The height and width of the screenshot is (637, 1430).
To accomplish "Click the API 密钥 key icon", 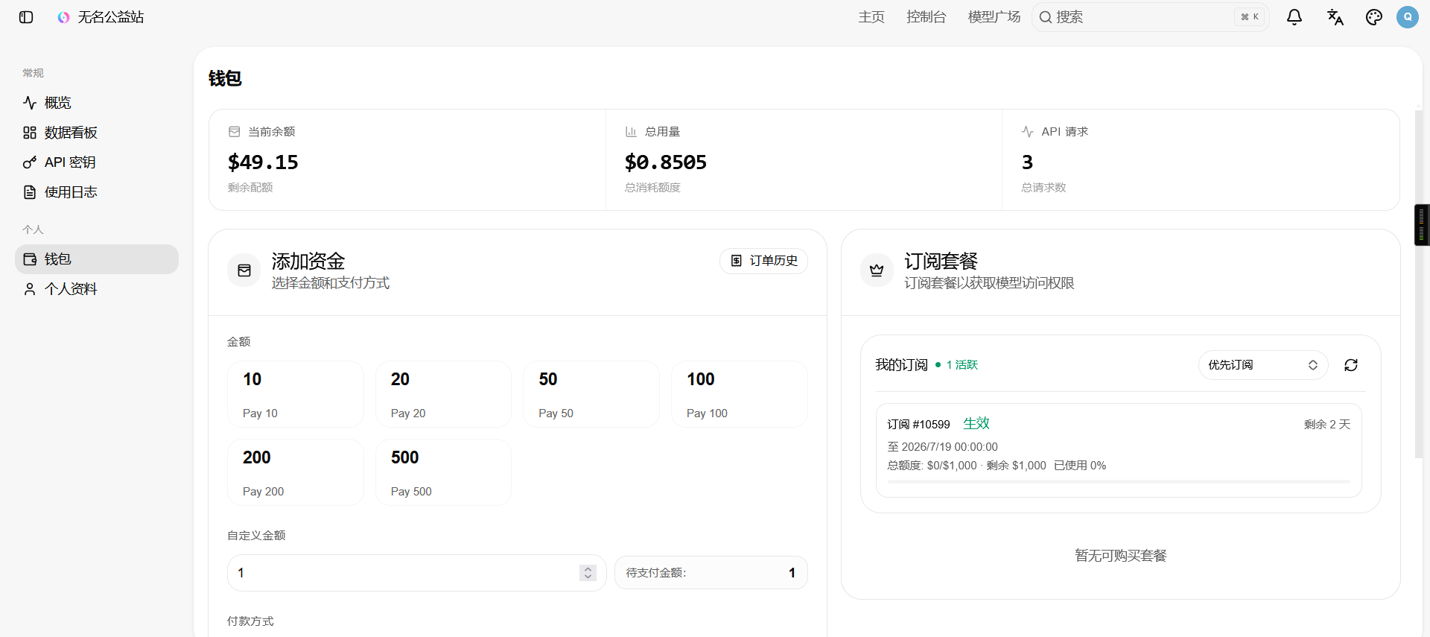I will click(30, 162).
